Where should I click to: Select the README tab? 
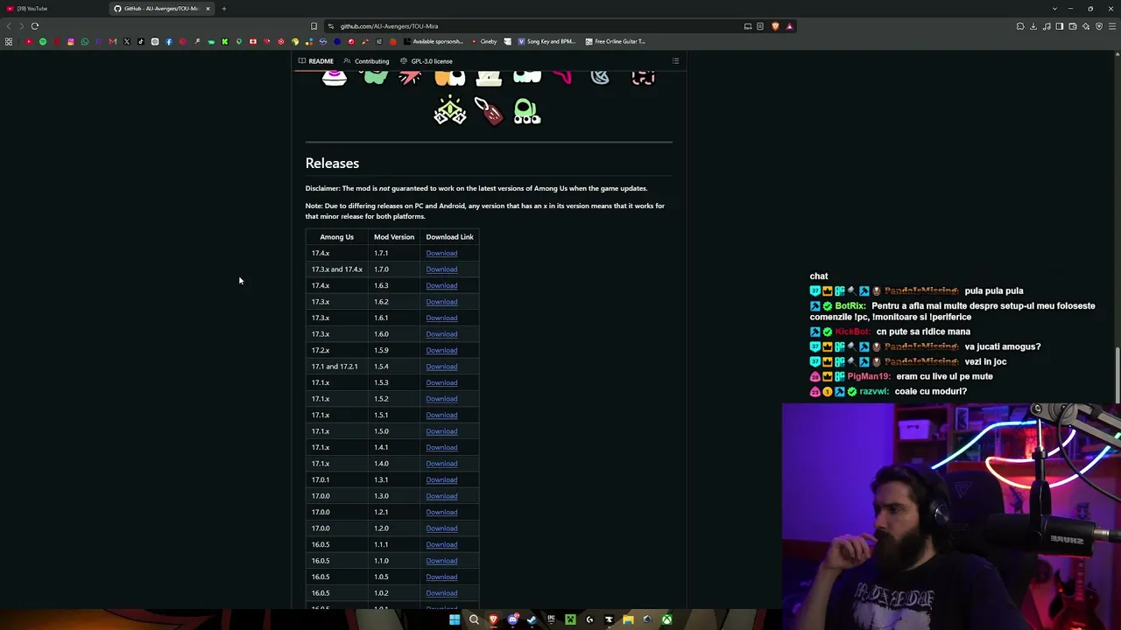click(315, 61)
